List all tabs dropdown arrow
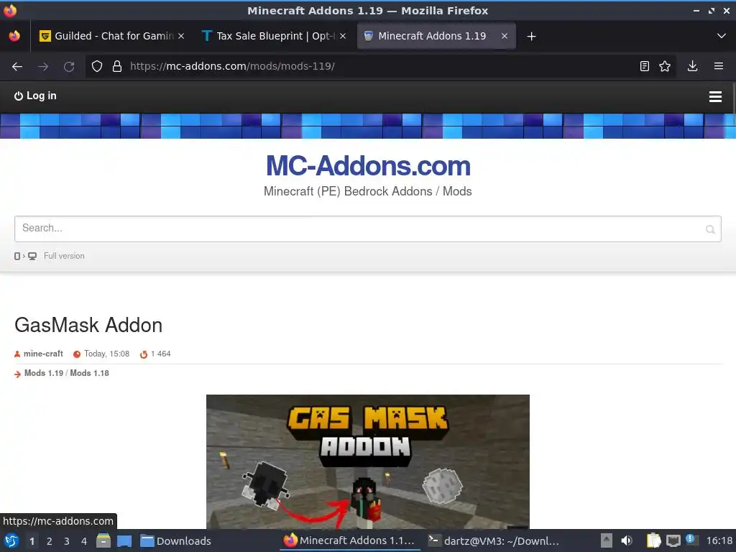Viewport: 736px width, 552px height. coord(722,36)
